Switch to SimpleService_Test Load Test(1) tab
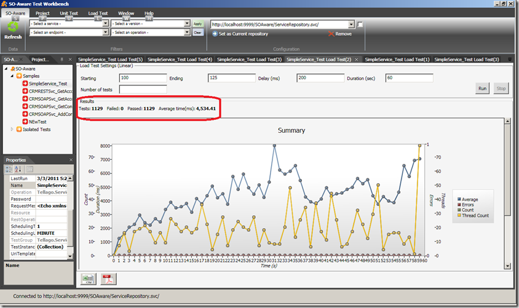 point(397,60)
